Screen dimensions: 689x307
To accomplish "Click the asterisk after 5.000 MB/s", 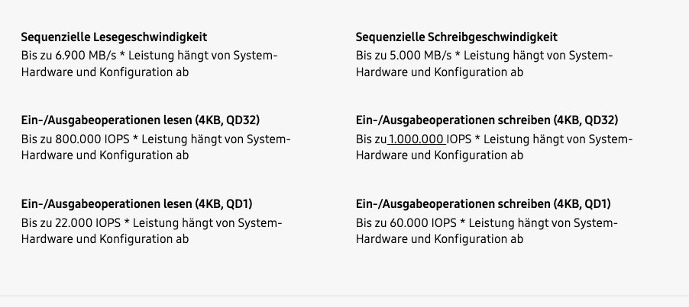I will pos(458,56).
